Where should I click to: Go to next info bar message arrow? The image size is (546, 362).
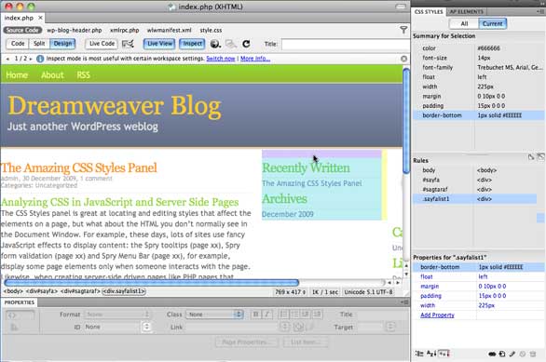pyautogui.click(x=31, y=59)
